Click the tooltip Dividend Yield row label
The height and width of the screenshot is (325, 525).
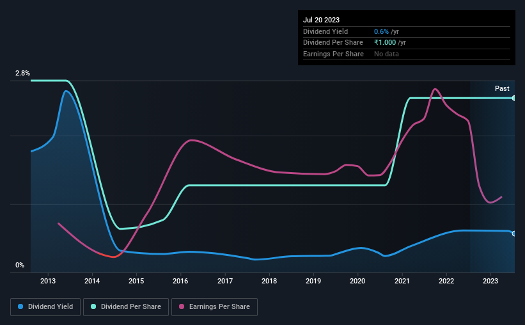(x=325, y=31)
